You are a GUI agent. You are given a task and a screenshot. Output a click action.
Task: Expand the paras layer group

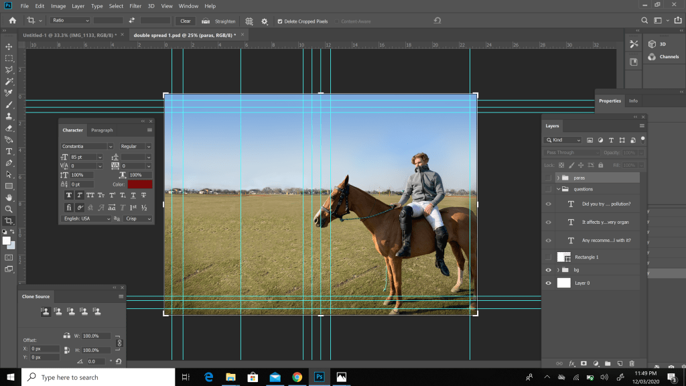(x=557, y=178)
